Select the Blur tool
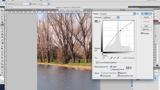The height and width of the screenshot is (90, 160). point(2,46)
